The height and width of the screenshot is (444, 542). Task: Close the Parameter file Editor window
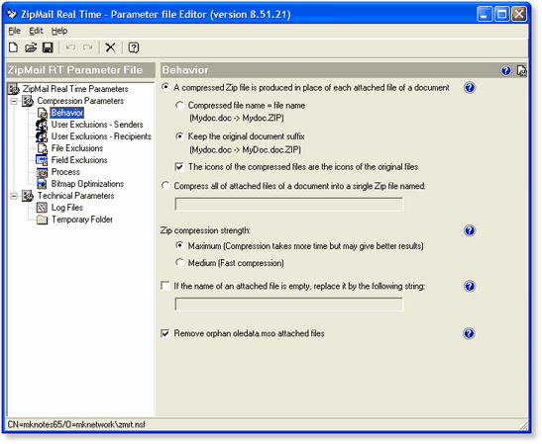pos(519,15)
